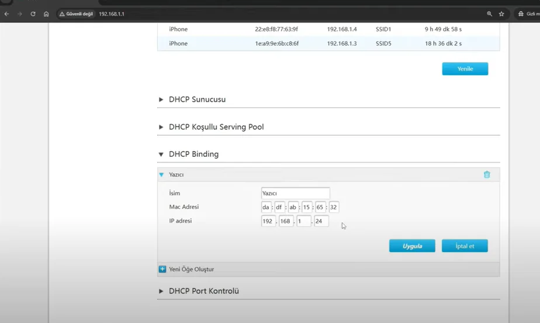Expand the DHCP Port Kontrolü section
Image resolution: width=540 pixels, height=323 pixels.
[203, 291]
